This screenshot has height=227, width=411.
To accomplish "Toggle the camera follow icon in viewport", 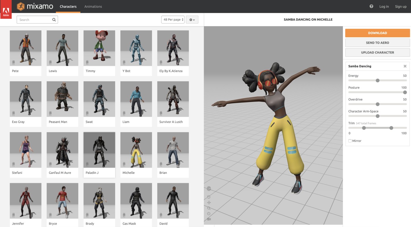I will pyautogui.click(x=209, y=219).
